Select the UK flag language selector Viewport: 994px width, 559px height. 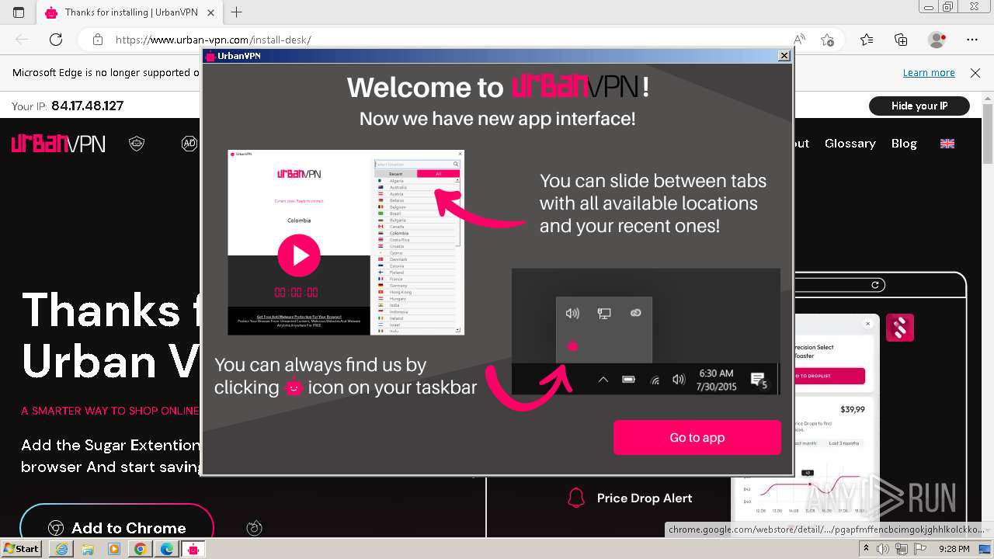(947, 144)
